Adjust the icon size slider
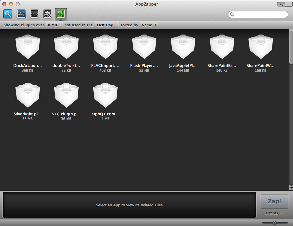Image resolution: width=293 pixels, height=226 pixels. click(275, 223)
